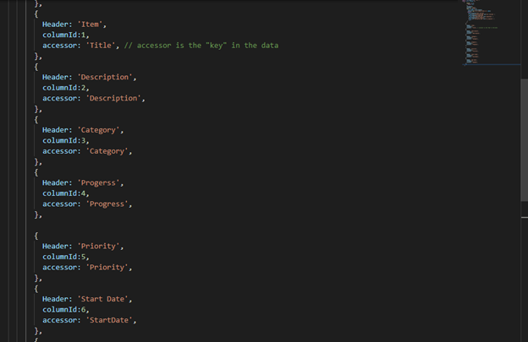Viewport: 528px width, 342px height.
Task: Click the columnId:6 property
Action: (x=66, y=310)
